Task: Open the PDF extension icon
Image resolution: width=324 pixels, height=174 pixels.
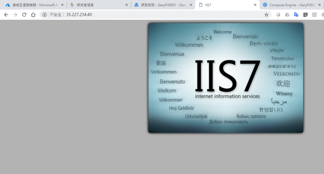Action: pos(314,15)
